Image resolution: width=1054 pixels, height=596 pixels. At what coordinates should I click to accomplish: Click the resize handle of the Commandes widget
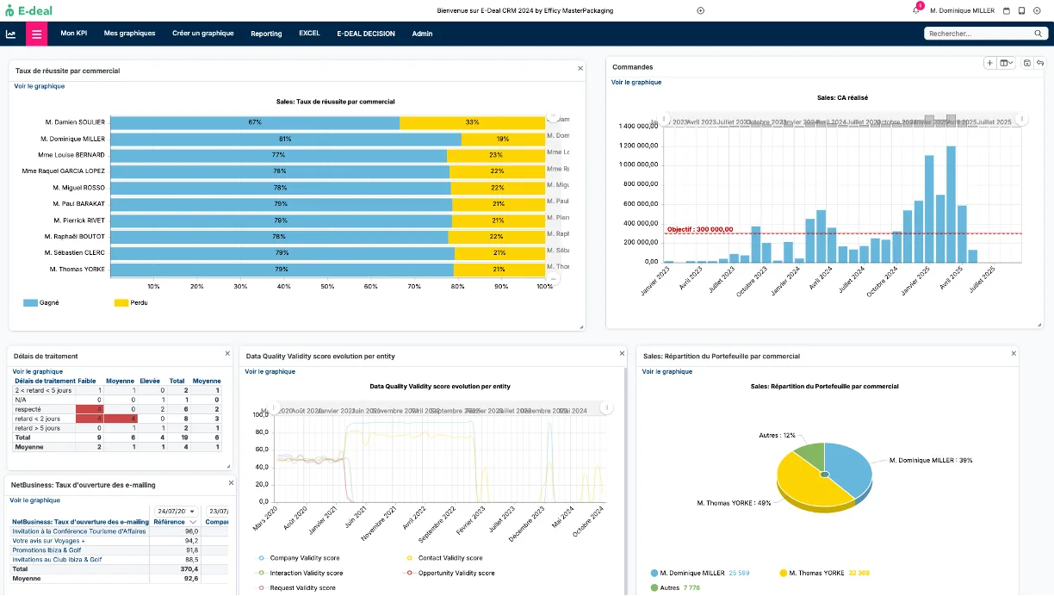pyautogui.click(x=1040, y=325)
